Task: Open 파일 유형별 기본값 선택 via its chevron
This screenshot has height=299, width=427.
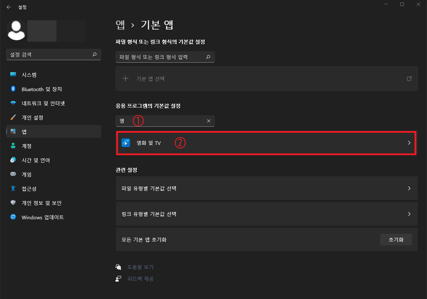Action: (x=409, y=188)
